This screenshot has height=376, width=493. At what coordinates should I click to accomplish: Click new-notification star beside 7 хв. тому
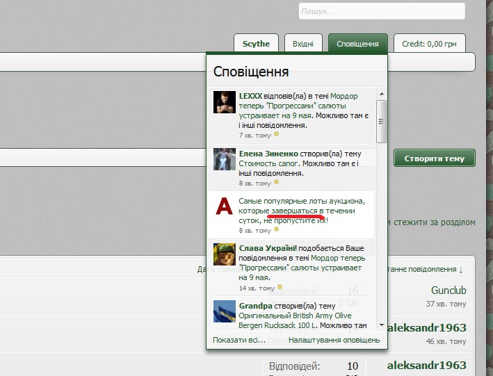(x=276, y=134)
